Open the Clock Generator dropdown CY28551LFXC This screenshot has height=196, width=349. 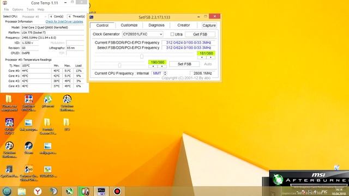click(x=142, y=34)
